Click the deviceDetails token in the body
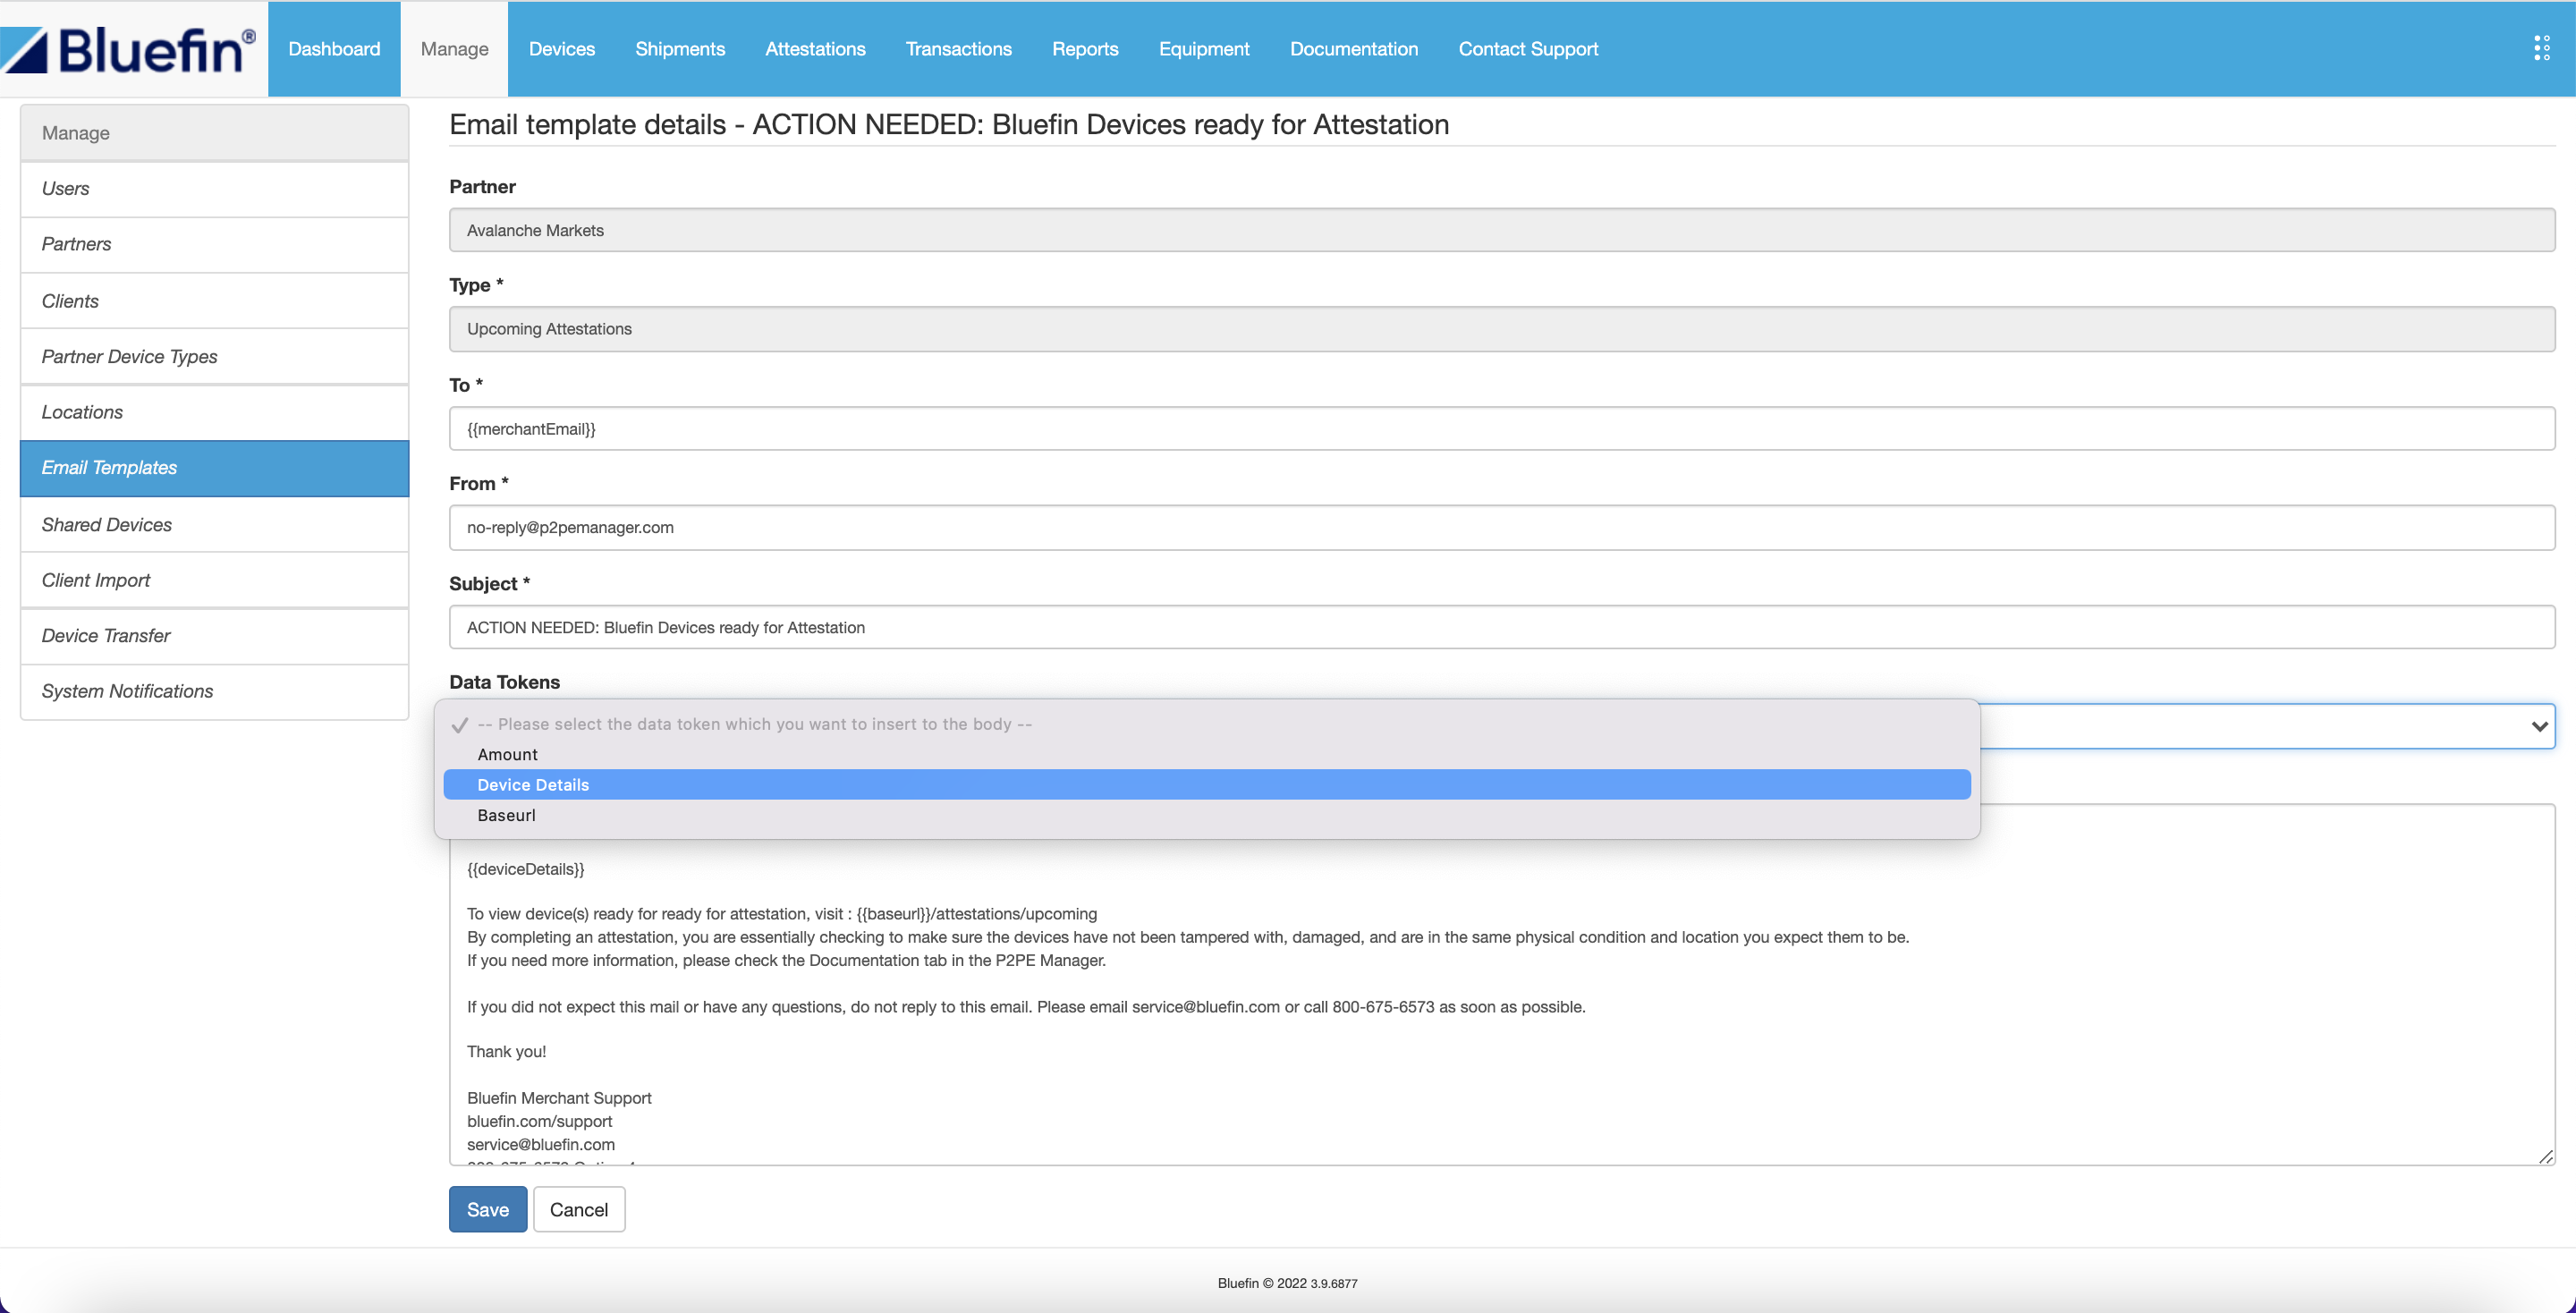The image size is (2576, 1313). coord(526,869)
